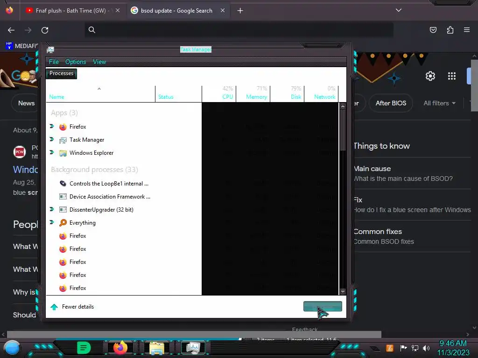Open the Firefox hamburger application menu
Image resolution: width=478 pixels, height=358 pixels.
pos(467,30)
